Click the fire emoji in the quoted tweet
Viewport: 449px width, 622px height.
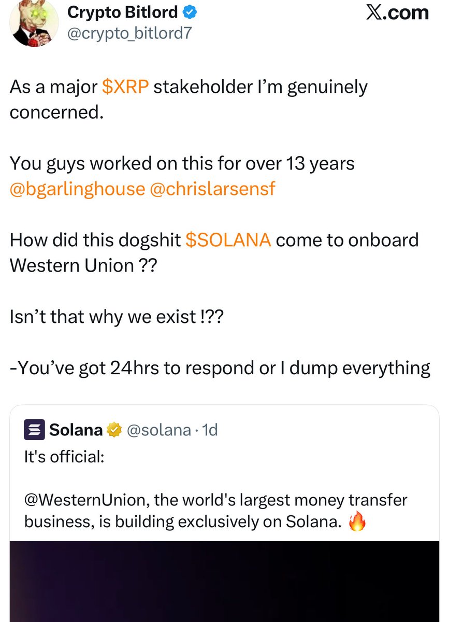(357, 522)
